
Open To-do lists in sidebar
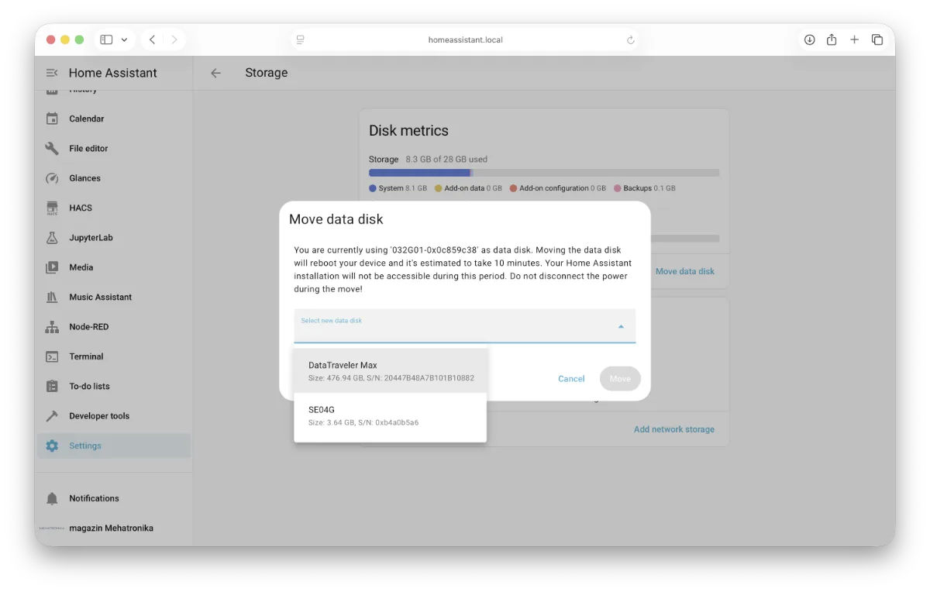click(x=89, y=386)
